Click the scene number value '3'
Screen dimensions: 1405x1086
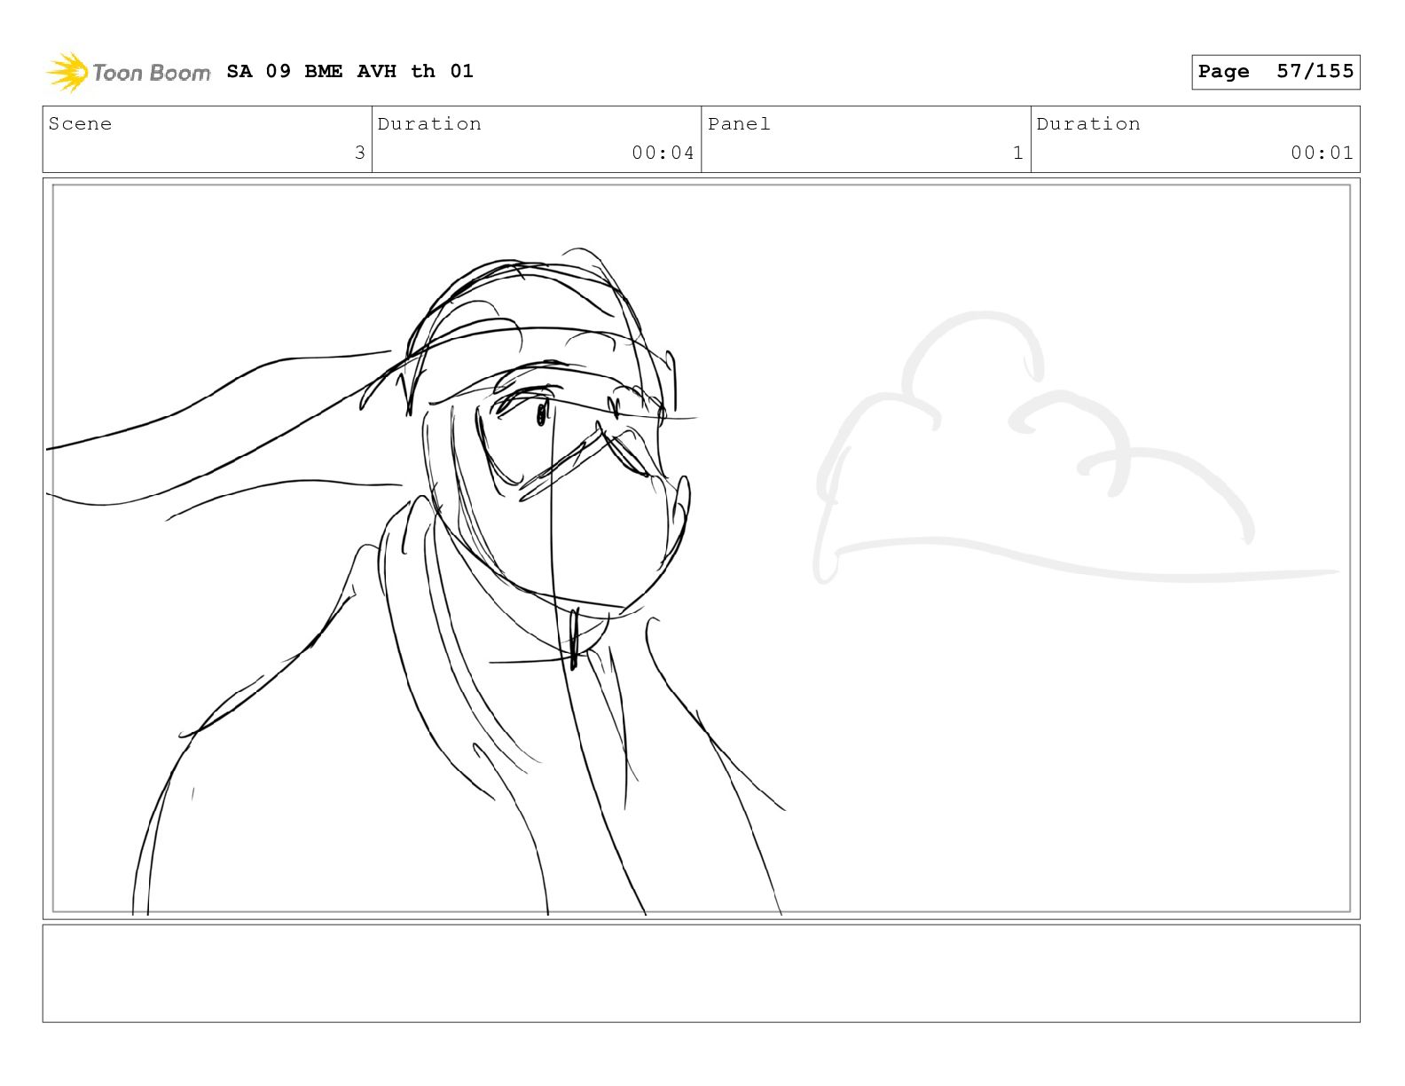coord(360,153)
